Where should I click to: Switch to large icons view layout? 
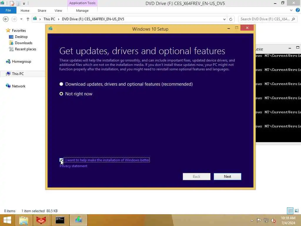297,211
